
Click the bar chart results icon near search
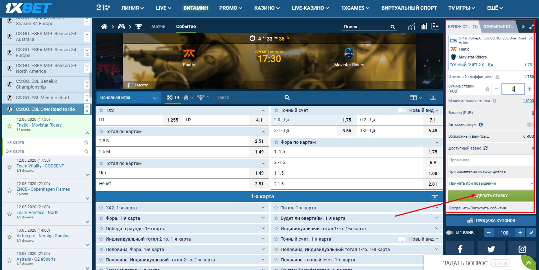424,26
